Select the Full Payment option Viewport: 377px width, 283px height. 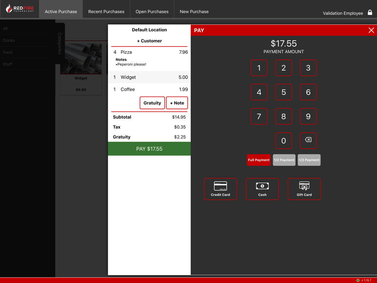coord(259,160)
